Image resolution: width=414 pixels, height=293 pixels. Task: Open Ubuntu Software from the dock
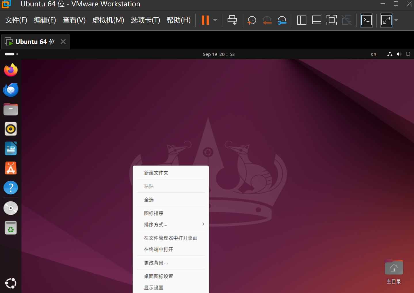tap(11, 168)
